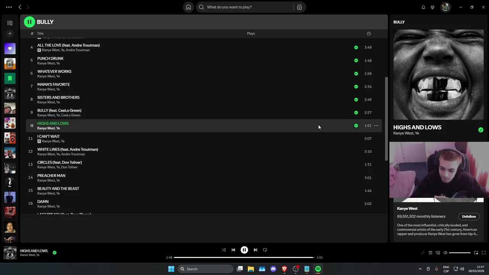Click the plus icon to create a playlist
The width and height of the screenshot is (489, 275).
(10, 34)
